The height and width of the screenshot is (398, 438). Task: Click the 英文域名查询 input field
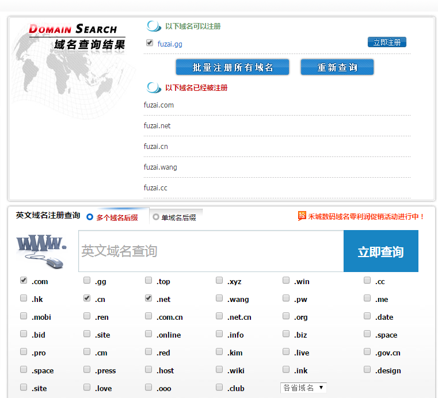pyautogui.click(x=211, y=251)
